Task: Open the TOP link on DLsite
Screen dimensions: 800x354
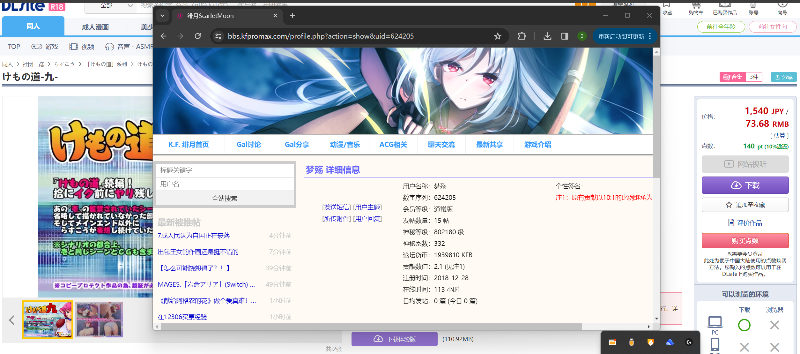Action: point(14,47)
